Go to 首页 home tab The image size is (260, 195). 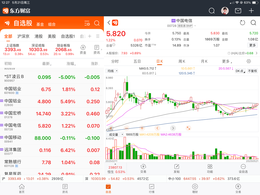[22, 189]
